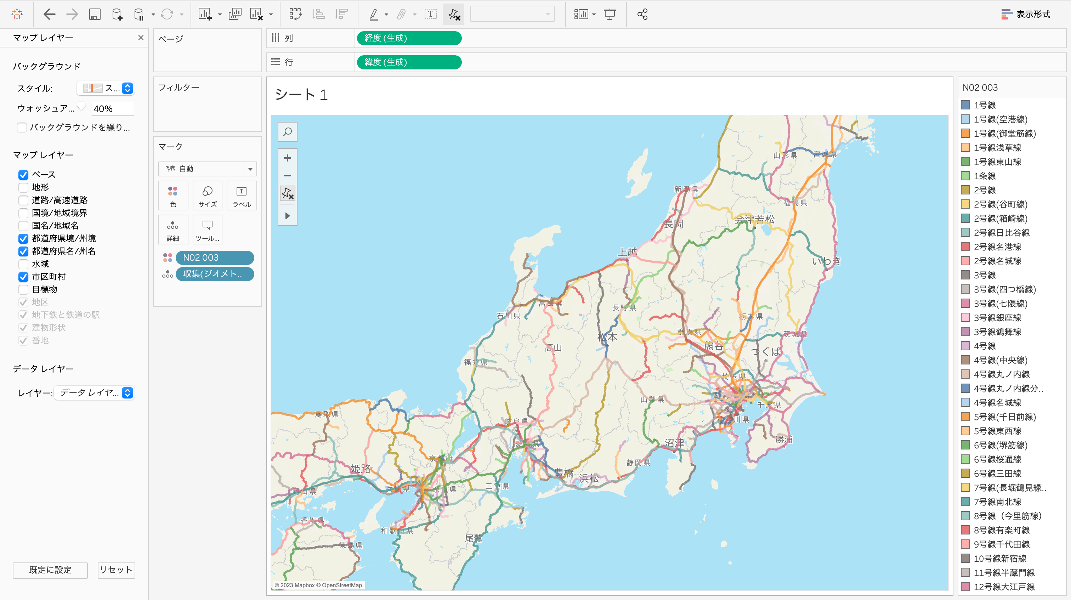Disable the 市区町村 map layer
The height and width of the screenshot is (600, 1071).
tap(23, 277)
